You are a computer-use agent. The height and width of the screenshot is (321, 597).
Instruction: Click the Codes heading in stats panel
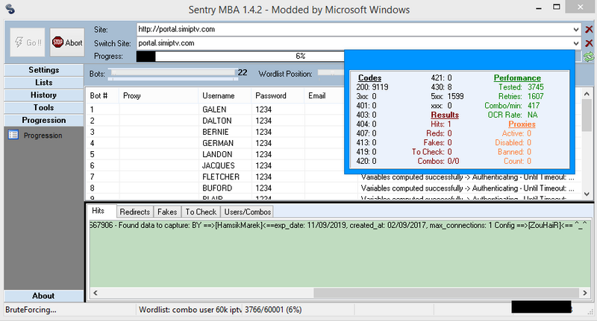pos(369,78)
